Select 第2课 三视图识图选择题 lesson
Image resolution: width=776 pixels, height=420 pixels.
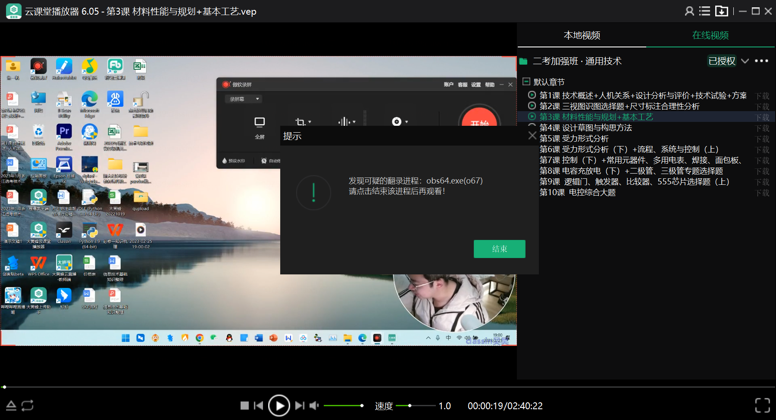tap(620, 106)
